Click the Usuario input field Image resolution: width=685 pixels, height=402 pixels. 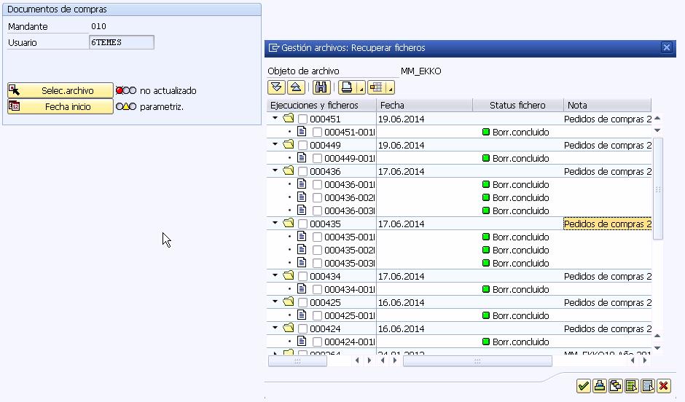click(x=121, y=42)
